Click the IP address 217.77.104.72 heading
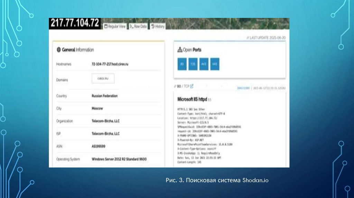 coord(75,23)
